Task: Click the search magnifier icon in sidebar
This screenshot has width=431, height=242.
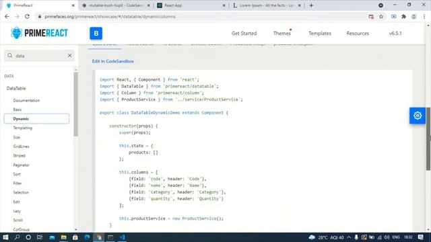Action: (x=10, y=56)
